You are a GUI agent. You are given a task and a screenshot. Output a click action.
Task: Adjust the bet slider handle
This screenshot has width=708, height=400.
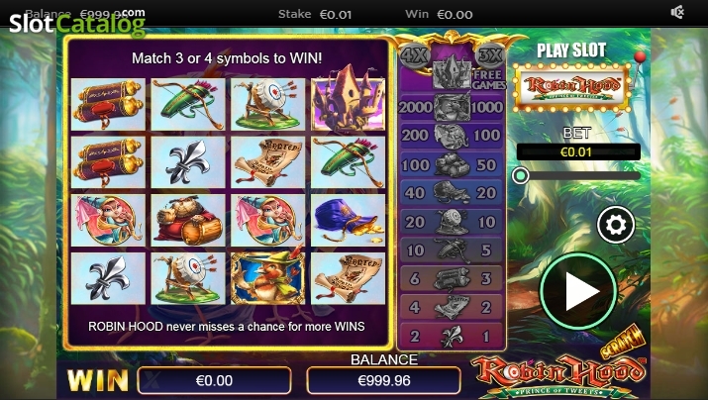[521, 175]
